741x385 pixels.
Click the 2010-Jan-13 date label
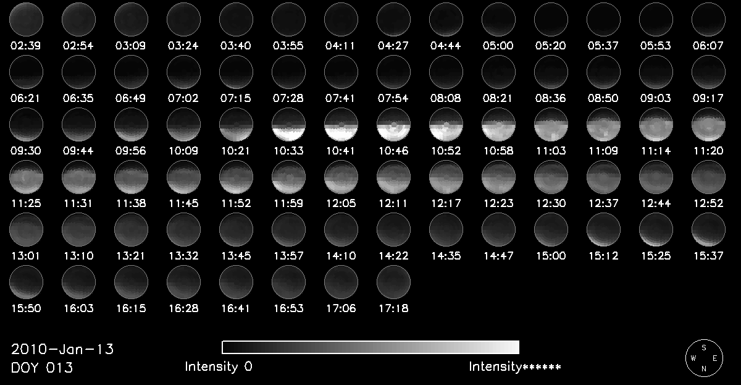(62, 349)
